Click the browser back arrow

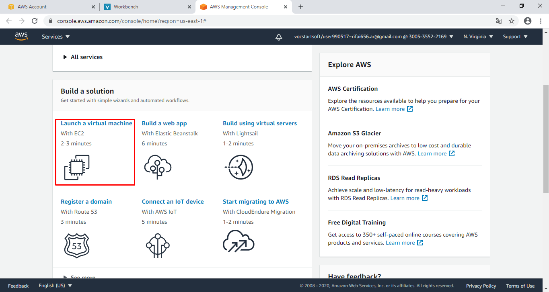point(9,21)
